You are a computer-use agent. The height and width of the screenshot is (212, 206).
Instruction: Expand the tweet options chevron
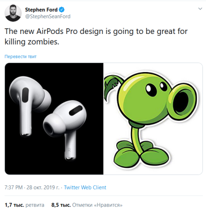coord(200,9)
